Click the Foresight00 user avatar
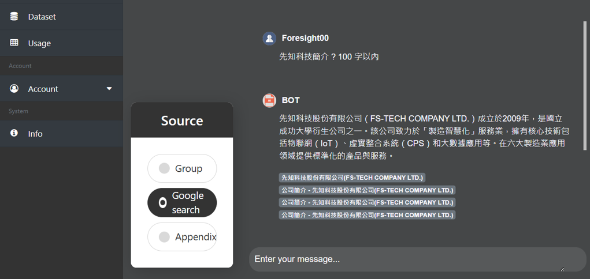 (x=269, y=38)
